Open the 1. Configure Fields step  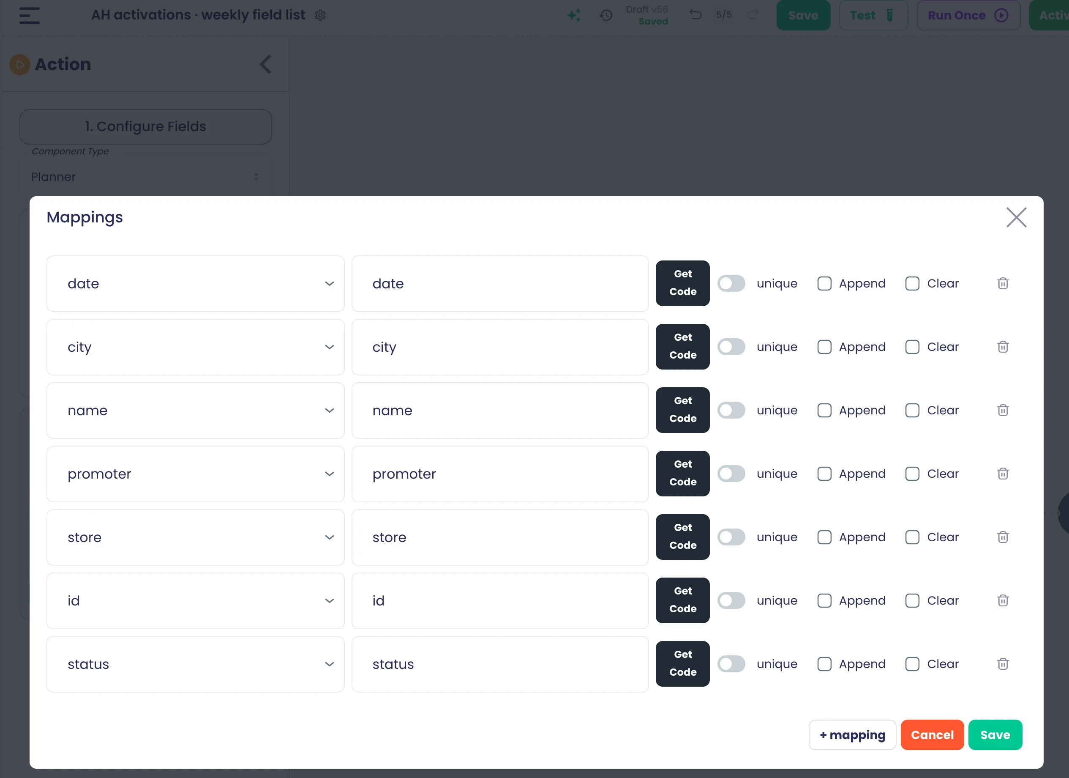point(145,126)
